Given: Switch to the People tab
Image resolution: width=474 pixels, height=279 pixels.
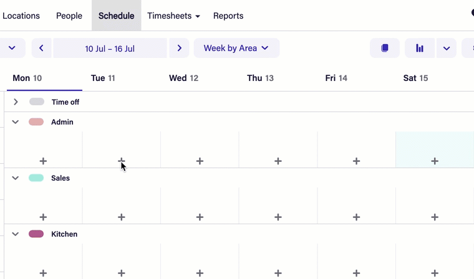Looking at the screenshot, I should (69, 16).
